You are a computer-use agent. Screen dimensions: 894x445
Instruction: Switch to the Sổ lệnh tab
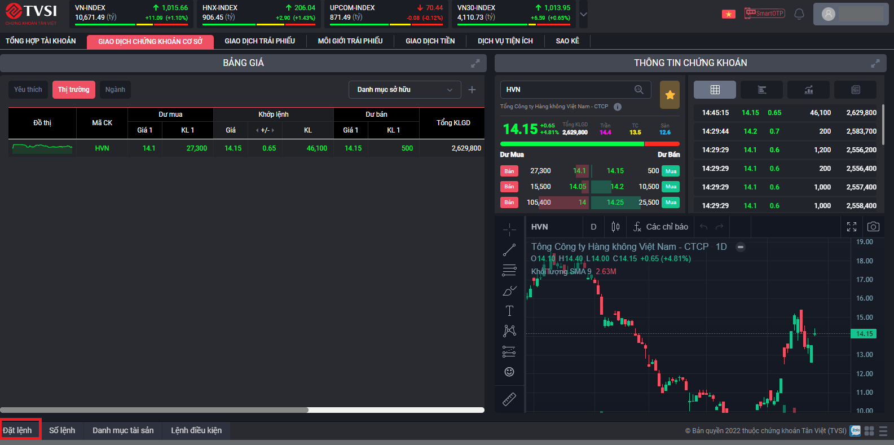[62, 430]
